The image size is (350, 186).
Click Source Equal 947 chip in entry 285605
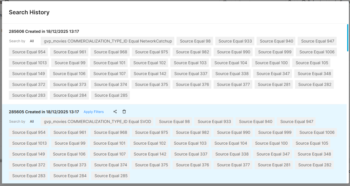296,122
